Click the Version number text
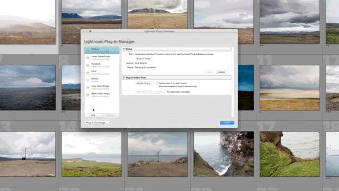The height and width of the screenshot is (191, 339). coord(140,63)
